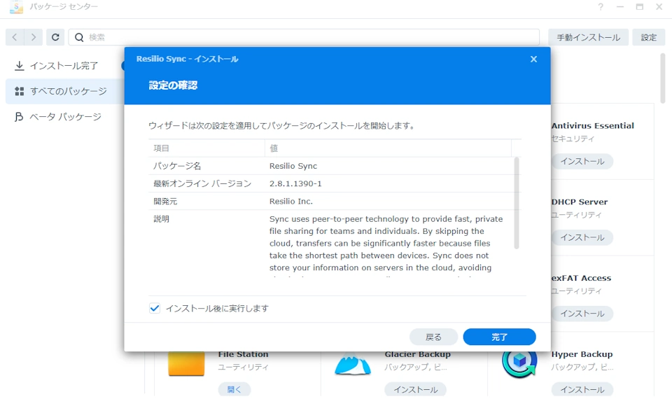The height and width of the screenshot is (399, 672).
Task: Click the File Station folder icon
Action: click(x=186, y=363)
